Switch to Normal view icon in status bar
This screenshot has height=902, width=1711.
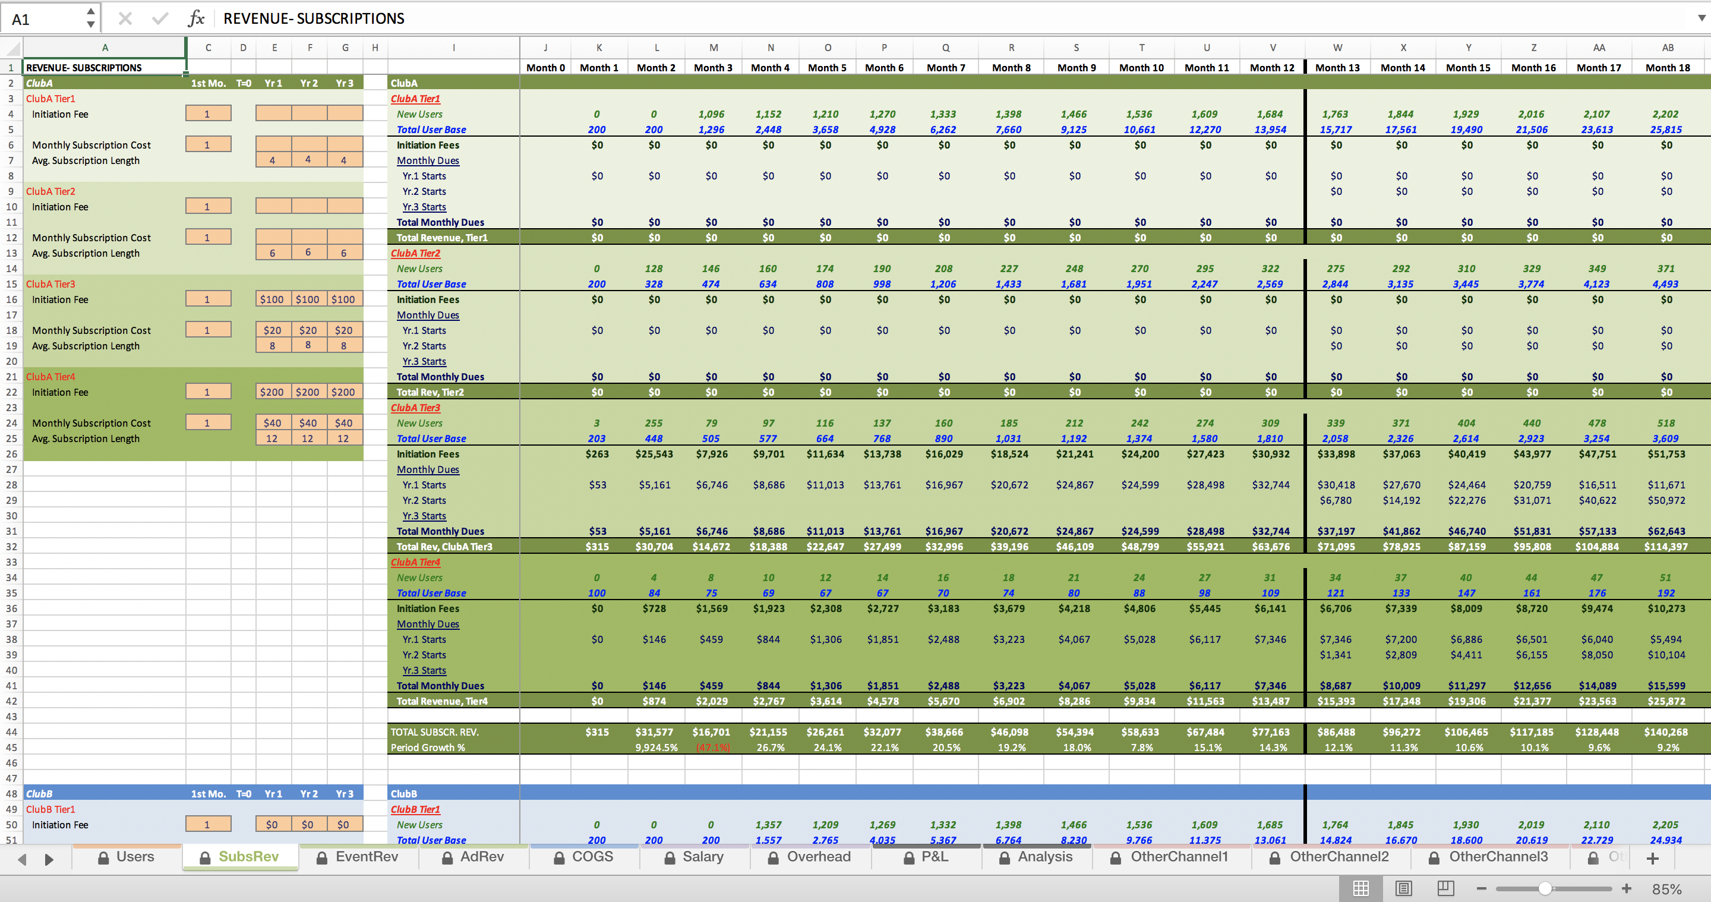(1360, 888)
